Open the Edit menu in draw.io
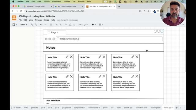Viewport: 196px width, 110px height. [x=25, y=20]
